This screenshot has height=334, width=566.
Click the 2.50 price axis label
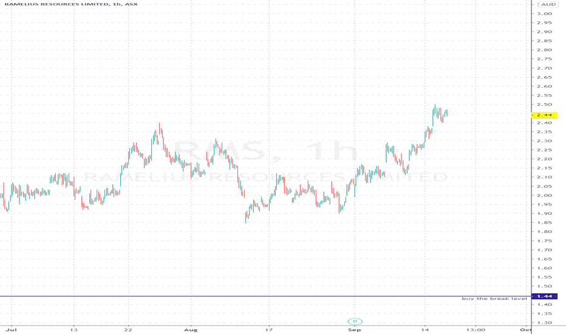(544, 104)
